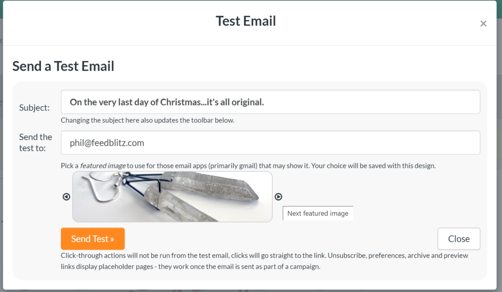Viewport: 502px width, 292px height.
Task: Advance to the next featured image arrow
Action: 278,197
